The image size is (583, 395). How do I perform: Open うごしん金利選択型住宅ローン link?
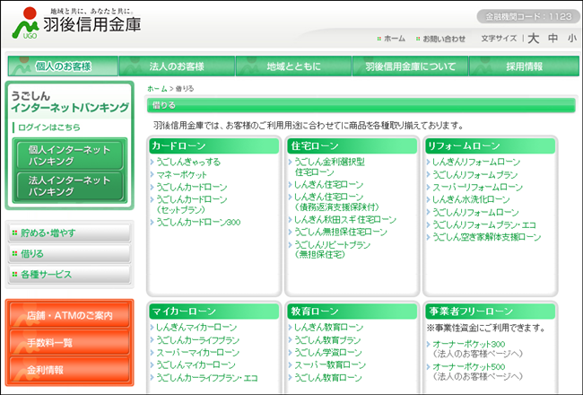329,167
